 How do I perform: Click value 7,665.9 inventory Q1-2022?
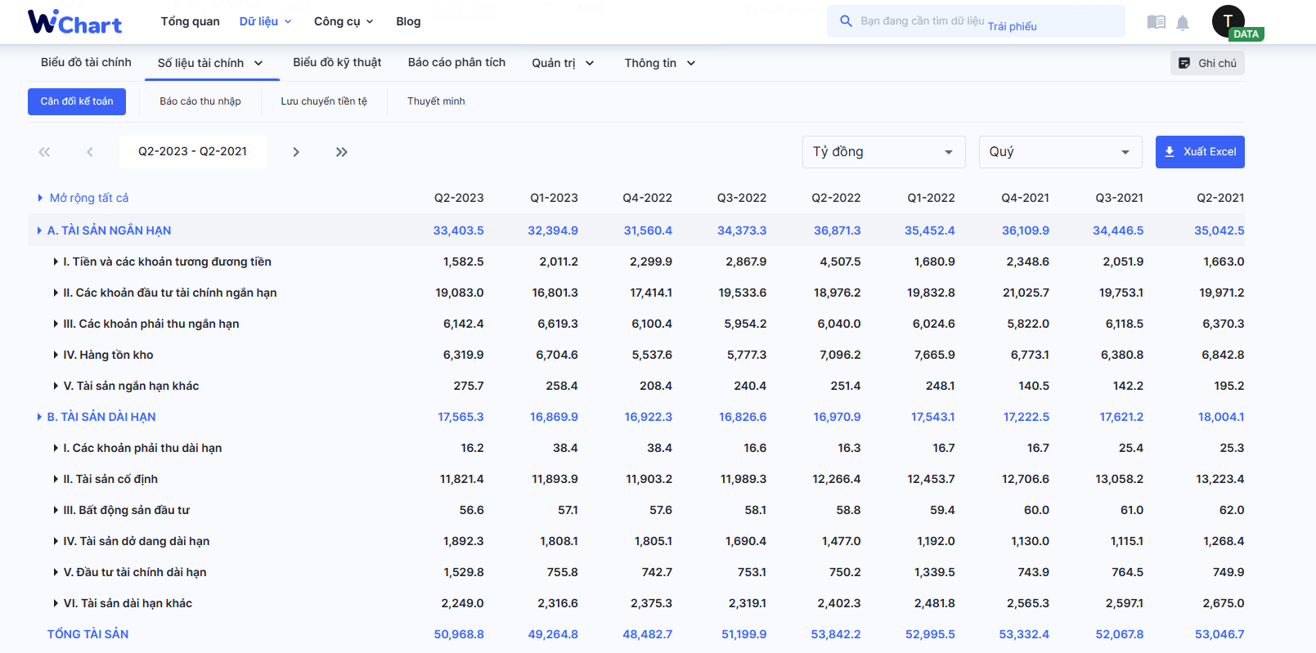tap(935, 355)
